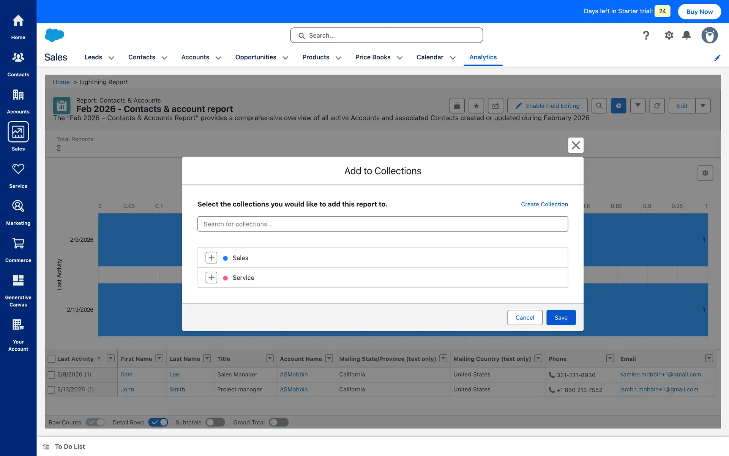
Task: Open the Calendar tab
Action: 430,57
